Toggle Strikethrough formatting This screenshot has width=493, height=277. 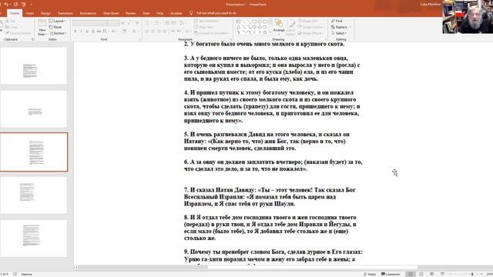coord(99,31)
